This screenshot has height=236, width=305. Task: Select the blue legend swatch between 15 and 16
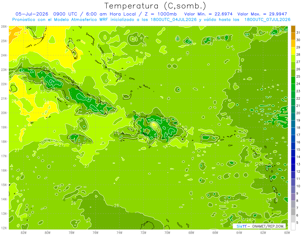pos(293,146)
